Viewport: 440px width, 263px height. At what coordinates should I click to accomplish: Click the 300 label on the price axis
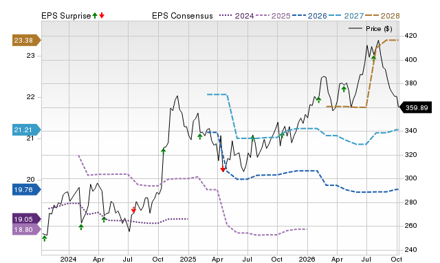[410, 178]
